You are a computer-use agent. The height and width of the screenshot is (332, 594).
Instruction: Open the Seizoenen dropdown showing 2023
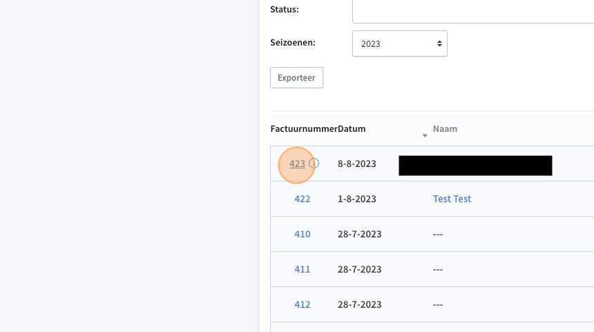400,43
